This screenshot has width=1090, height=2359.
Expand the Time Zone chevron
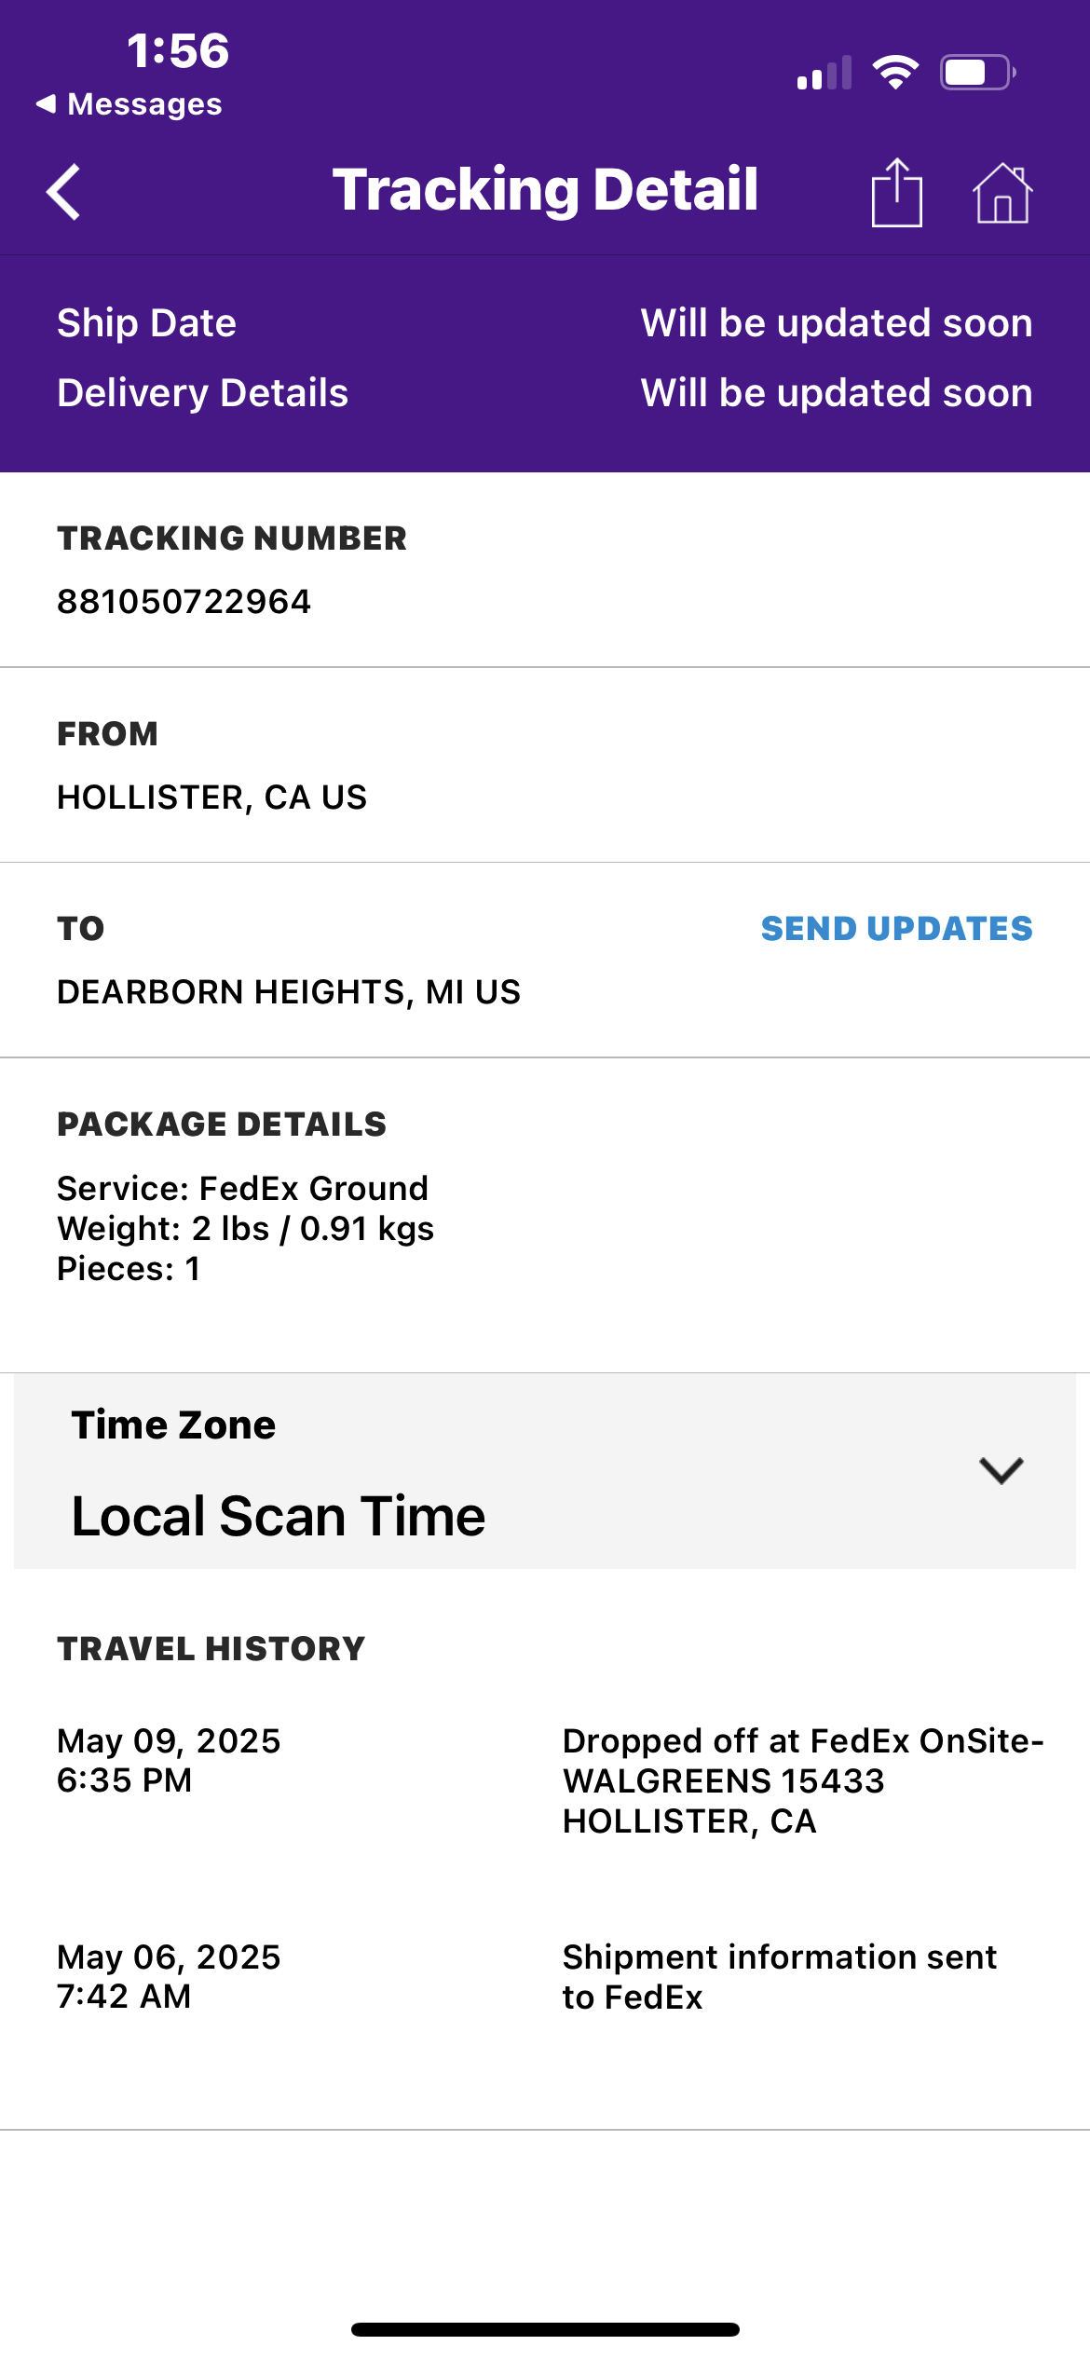(x=1001, y=1470)
